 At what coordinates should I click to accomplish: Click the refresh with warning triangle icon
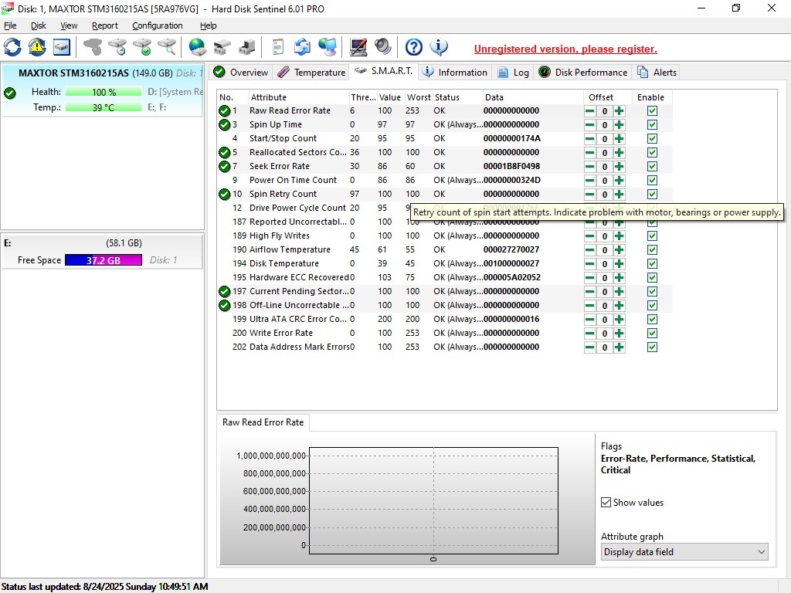pos(37,47)
